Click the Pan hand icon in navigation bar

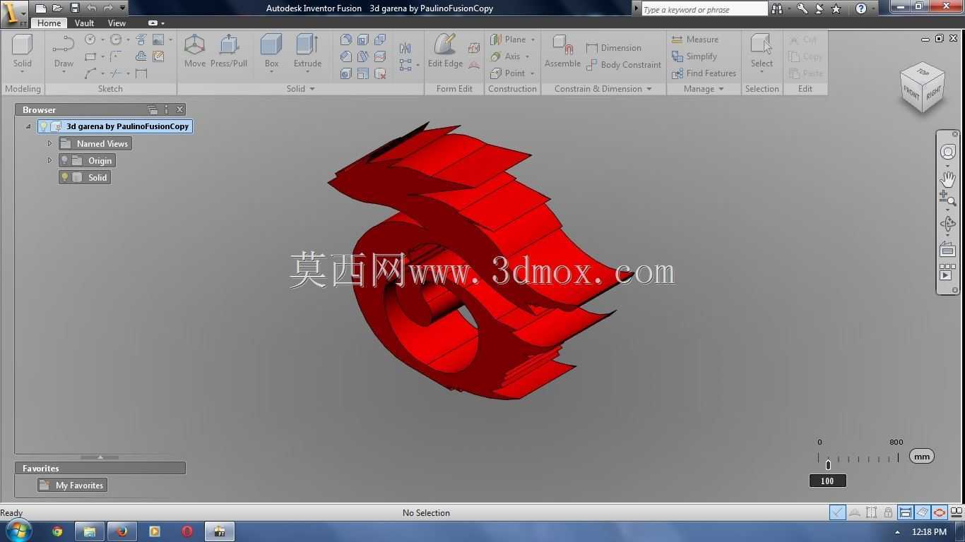947,179
